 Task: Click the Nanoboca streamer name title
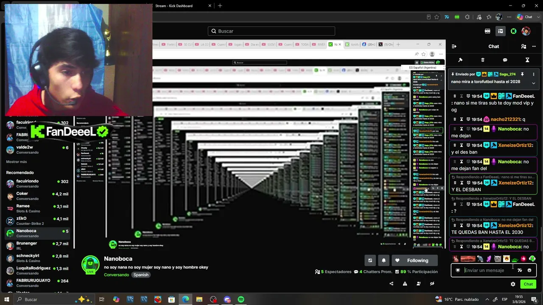[x=118, y=259]
